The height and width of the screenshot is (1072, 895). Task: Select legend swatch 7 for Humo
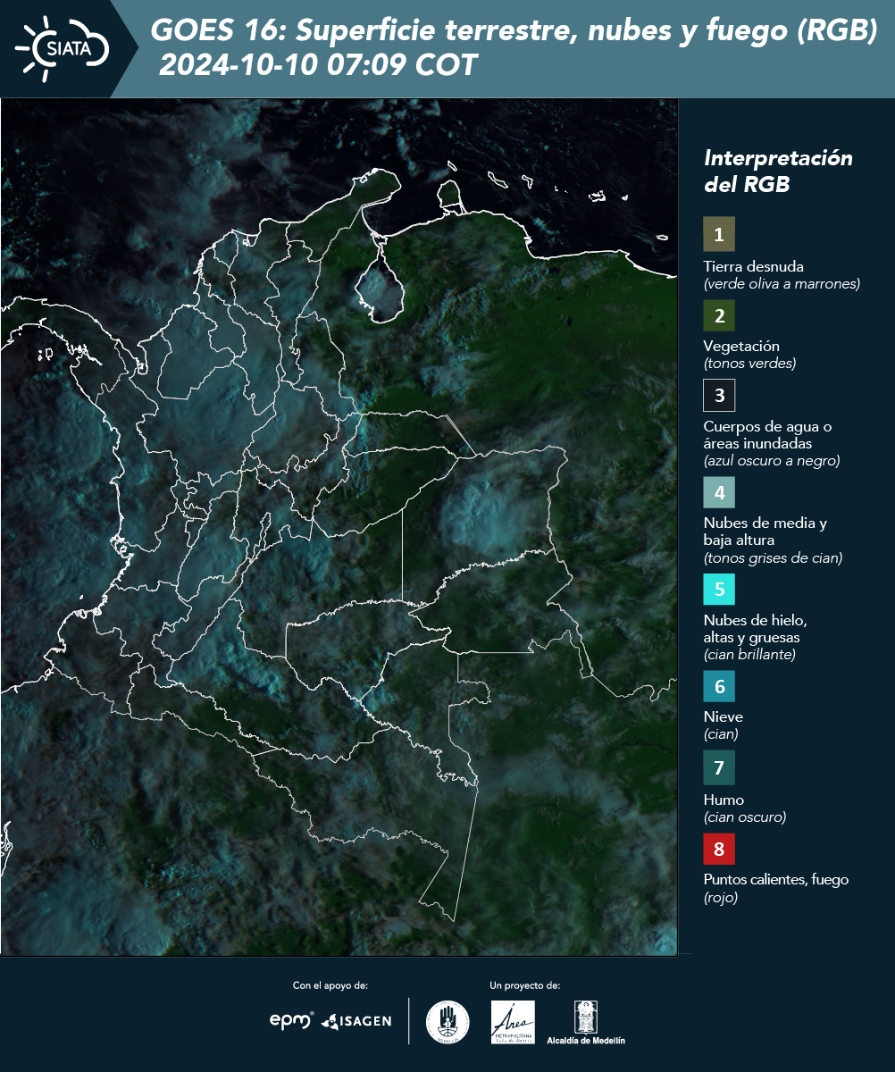719,767
